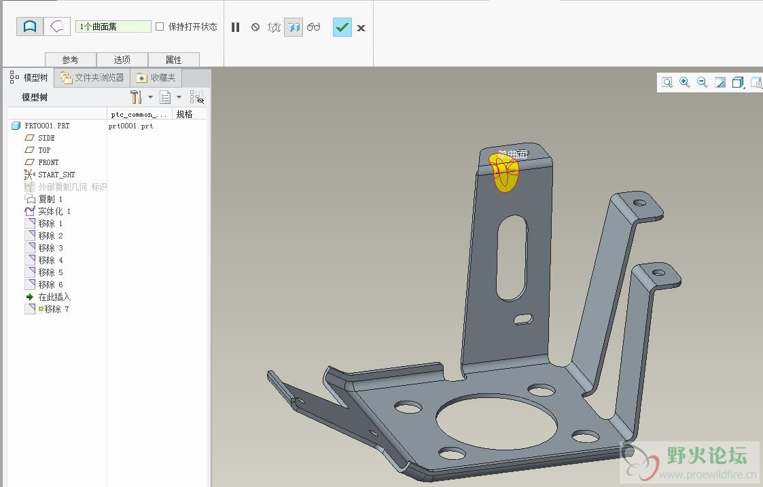Select 移除 5 feature
763x487 pixels.
tap(50, 272)
